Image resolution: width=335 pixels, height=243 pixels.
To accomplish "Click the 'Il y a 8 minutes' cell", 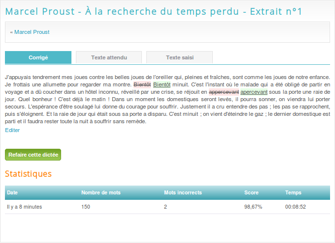I will (x=24, y=207).
